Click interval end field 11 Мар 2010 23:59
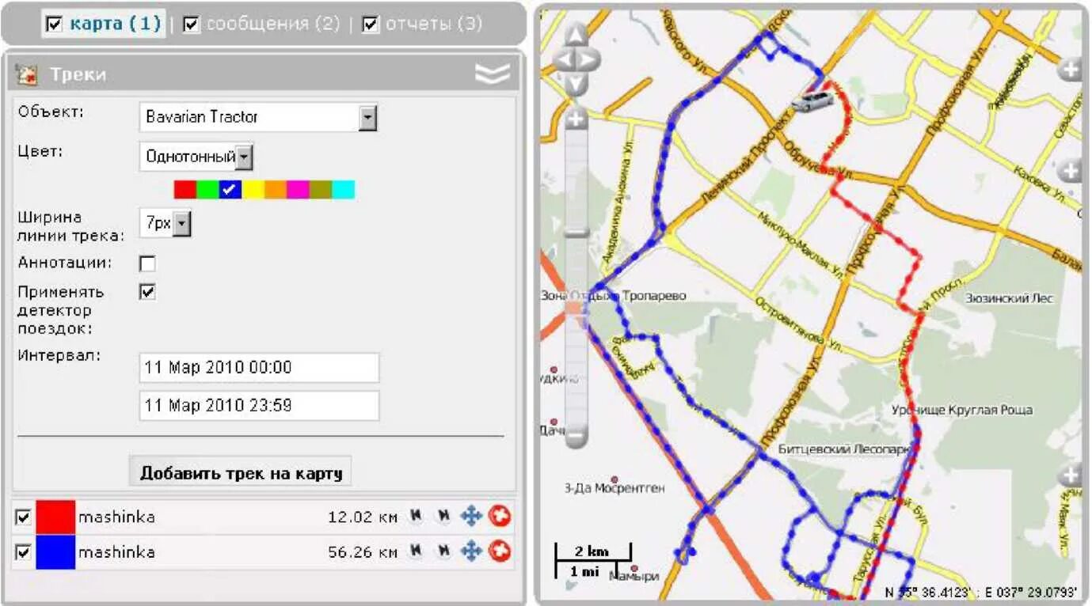1092x606 pixels. coord(259,405)
